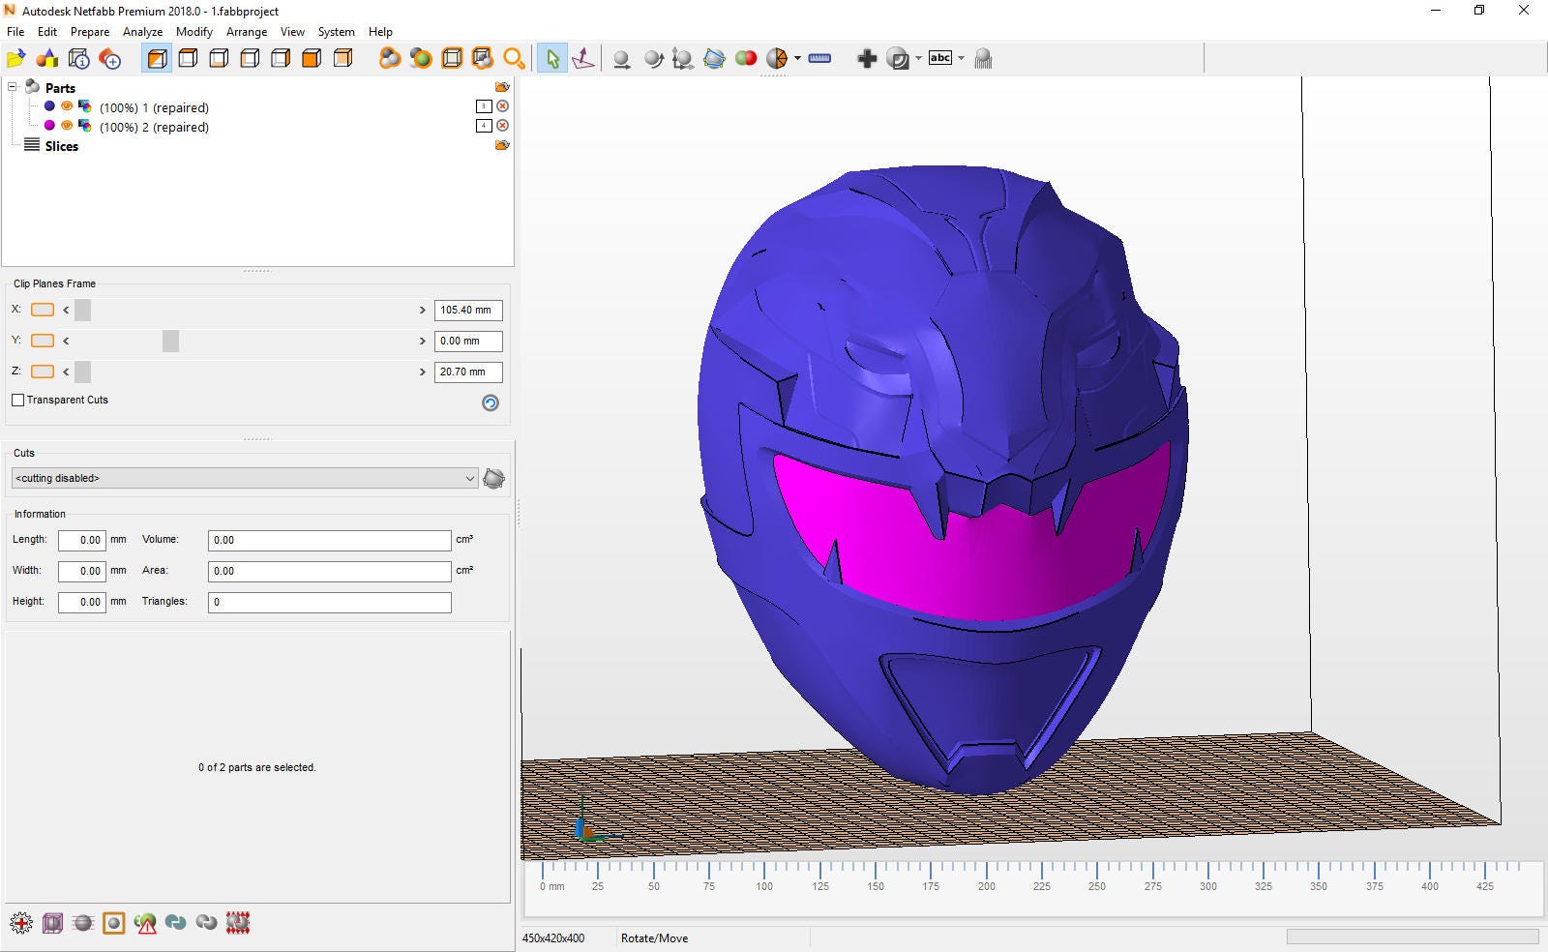Viewport: 1548px width, 952px height.
Task: Open the 'abc' part naming tool
Action: pos(939,58)
